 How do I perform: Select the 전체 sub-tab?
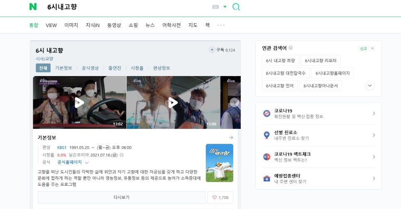pyautogui.click(x=43, y=68)
